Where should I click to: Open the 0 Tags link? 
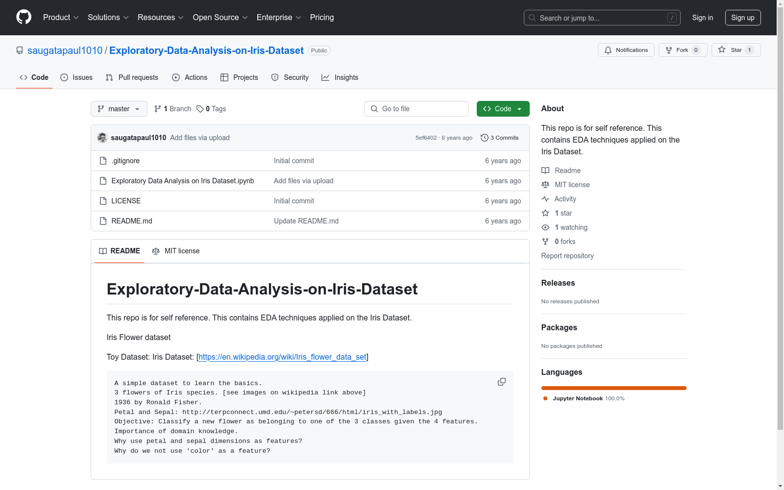click(x=211, y=109)
